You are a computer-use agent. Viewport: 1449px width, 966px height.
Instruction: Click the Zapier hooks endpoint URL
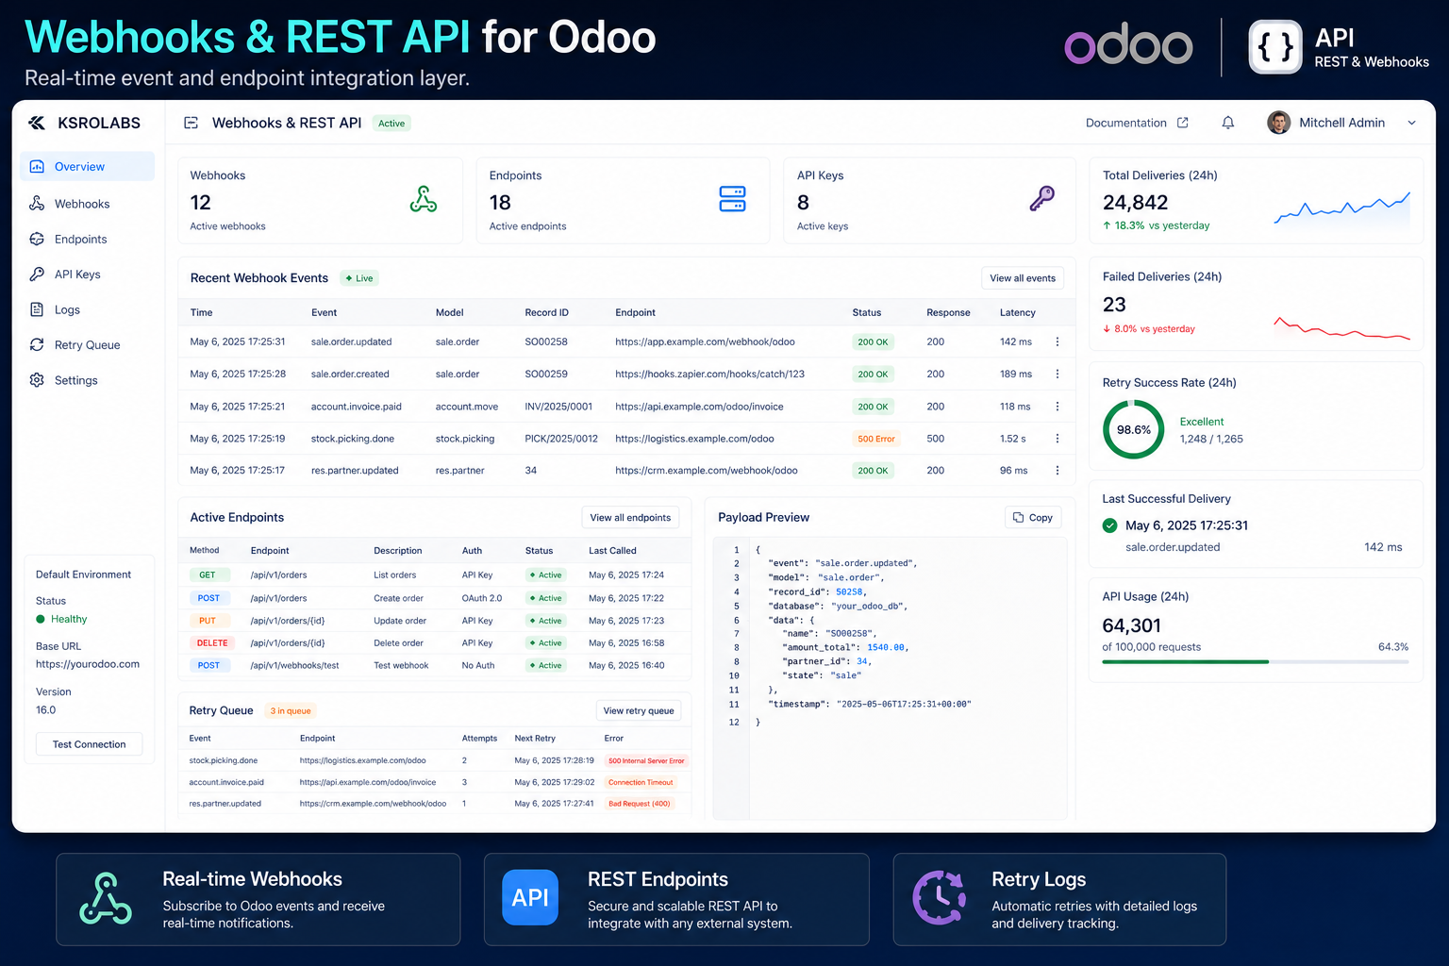click(x=709, y=374)
